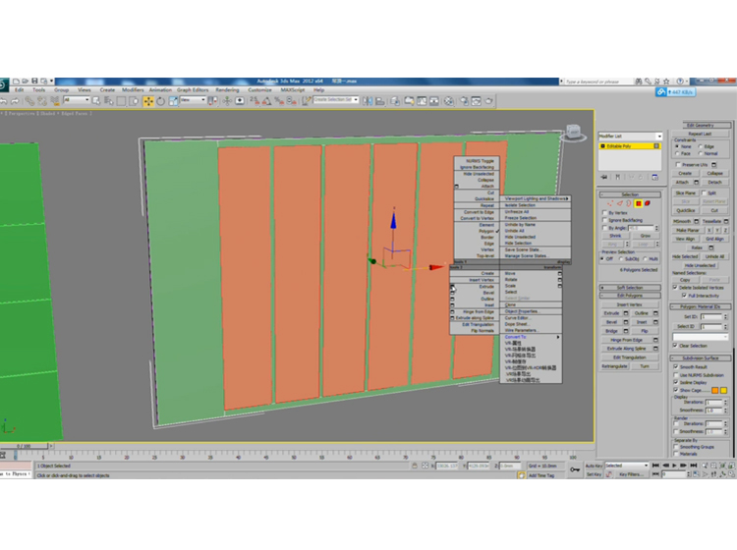Viewport: 737px width, 550px height.
Task: Toggle the 2.5D Snaps icon
Action: click(255, 101)
